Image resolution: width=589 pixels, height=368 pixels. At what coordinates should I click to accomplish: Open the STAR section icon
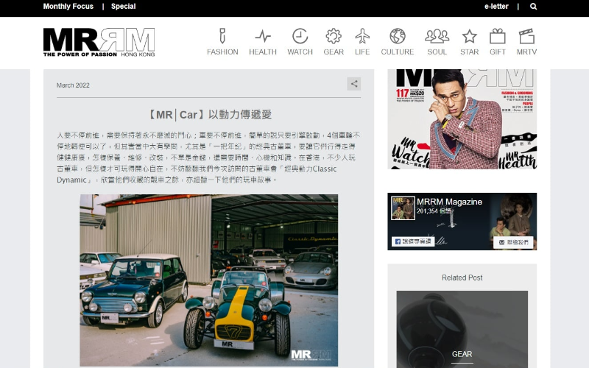(469, 36)
